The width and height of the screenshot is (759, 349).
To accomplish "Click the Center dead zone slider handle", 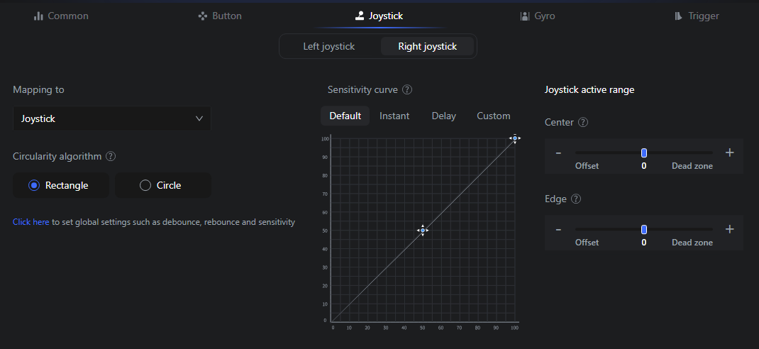I will (x=644, y=153).
